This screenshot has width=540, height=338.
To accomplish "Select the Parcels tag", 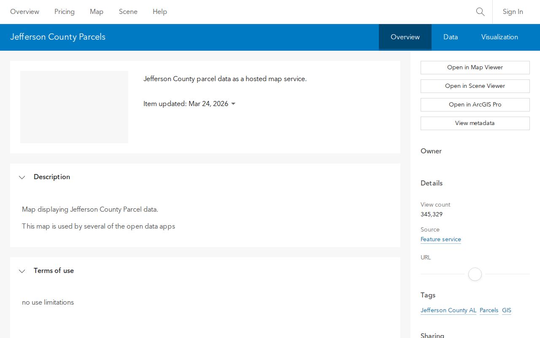I will click(489, 311).
